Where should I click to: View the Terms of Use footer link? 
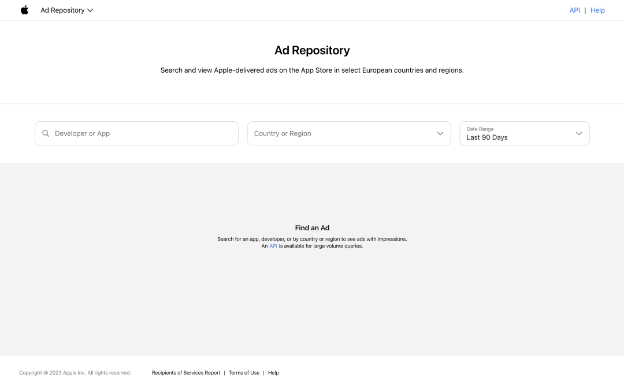tap(244, 373)
